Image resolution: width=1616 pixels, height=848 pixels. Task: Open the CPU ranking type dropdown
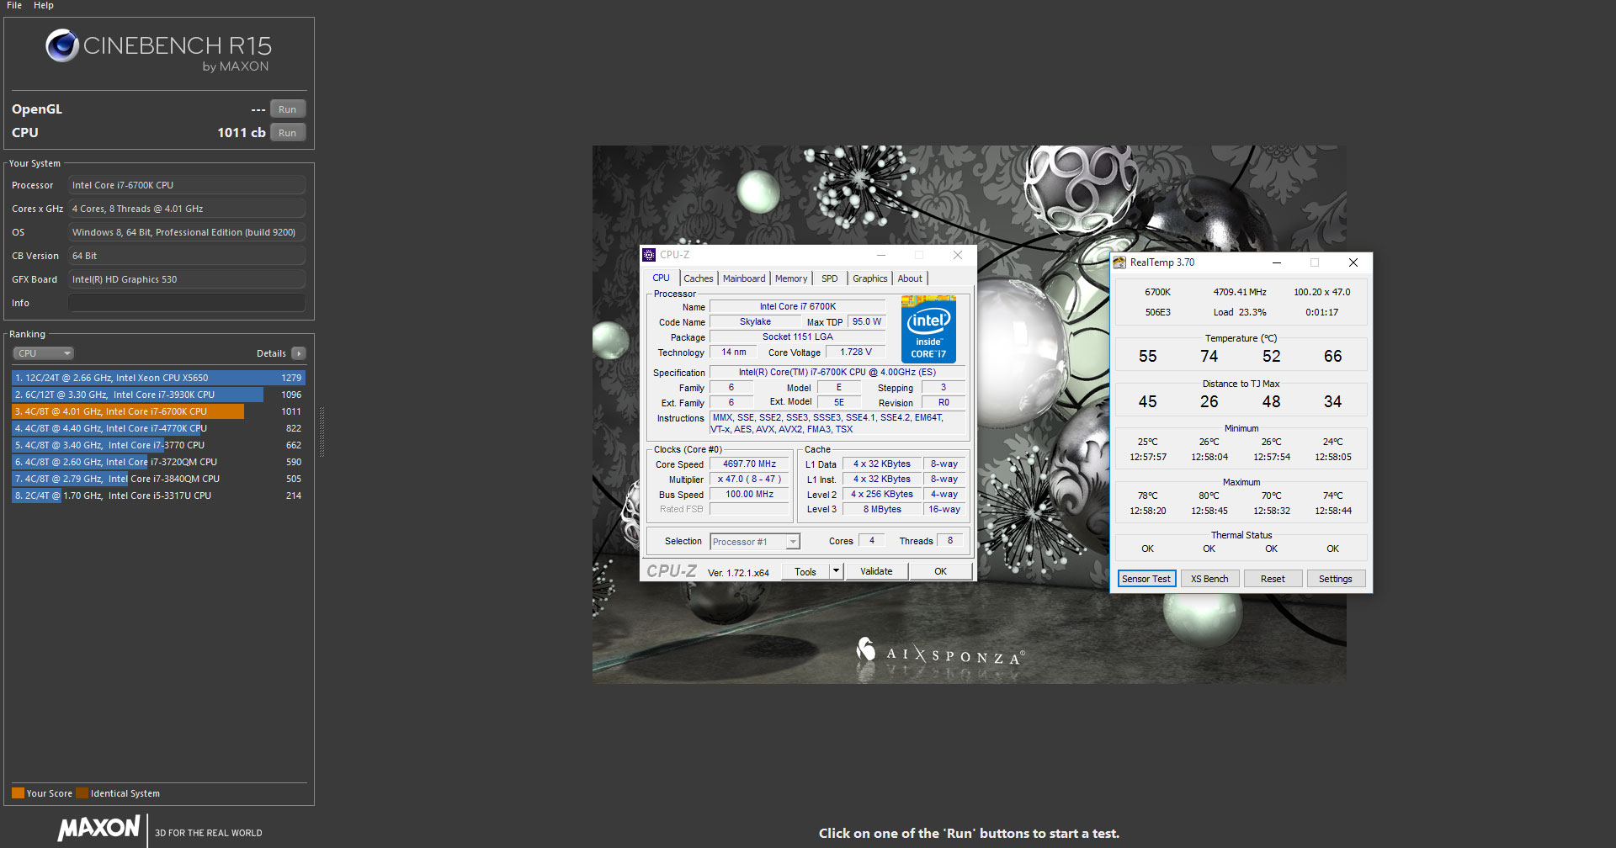pyautogui.click(x=44, y=353)
